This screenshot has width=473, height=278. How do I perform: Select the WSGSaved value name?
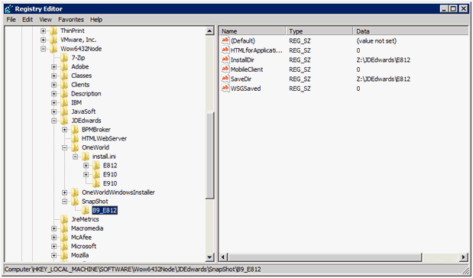coord(246,89)
